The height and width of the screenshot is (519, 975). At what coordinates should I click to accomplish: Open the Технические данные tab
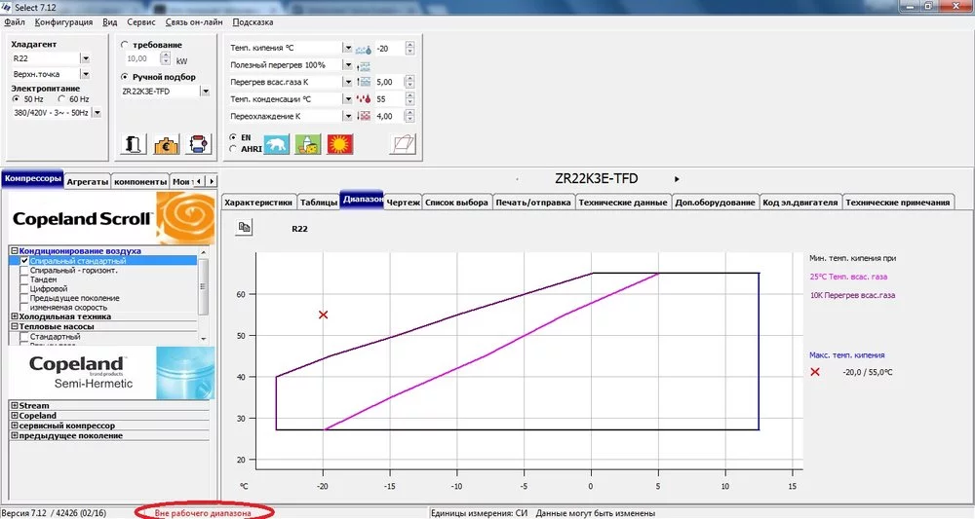point(622,202)
